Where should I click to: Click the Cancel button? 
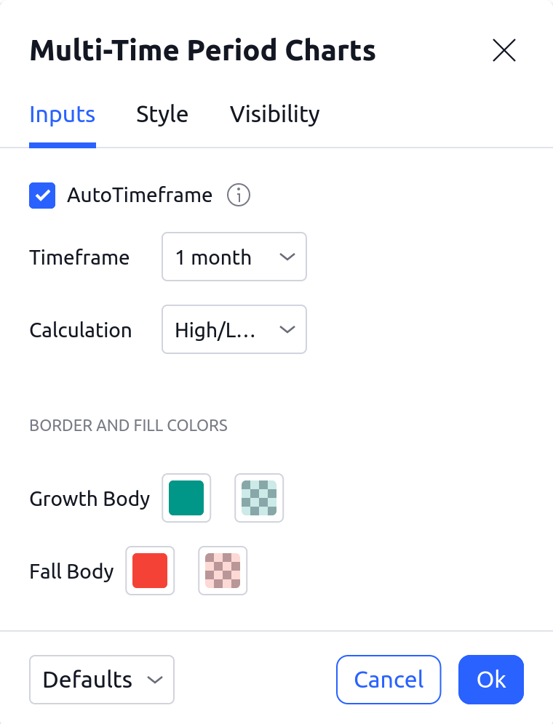click(389, 680)
